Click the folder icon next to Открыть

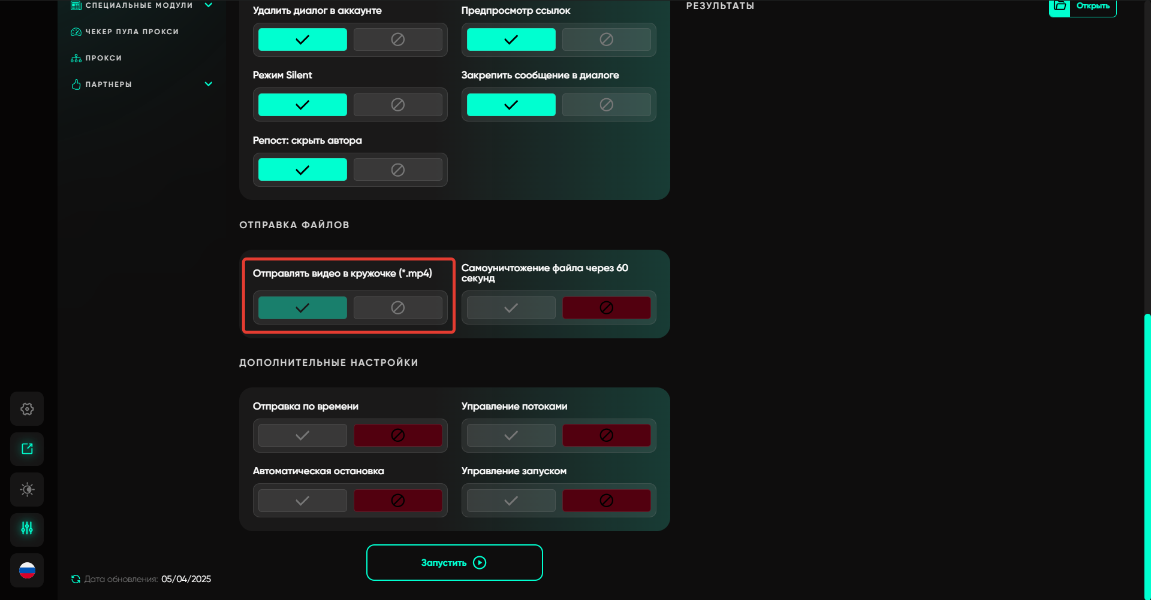pos(1060,6)
